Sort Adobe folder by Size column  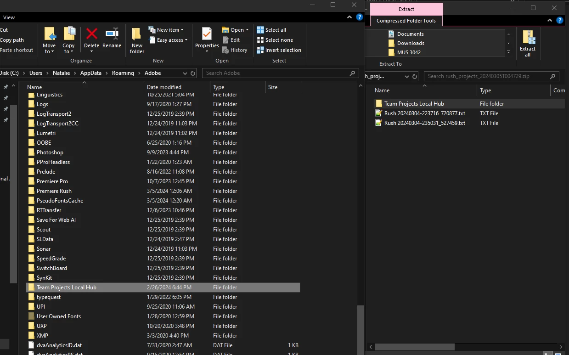(x=283, y=87)
